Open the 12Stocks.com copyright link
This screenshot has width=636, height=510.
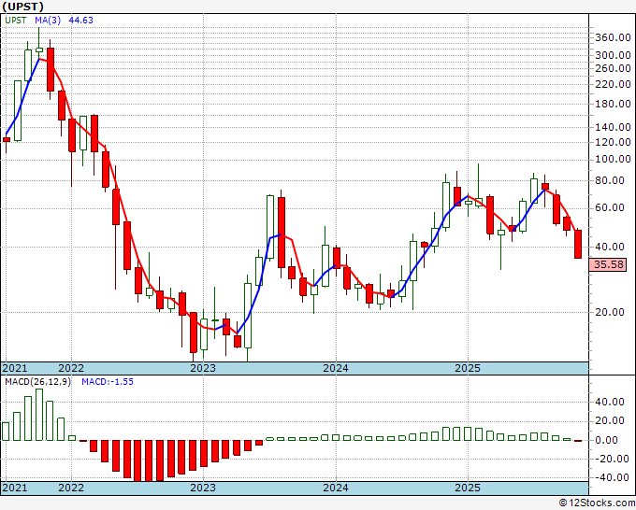(597, 503)
